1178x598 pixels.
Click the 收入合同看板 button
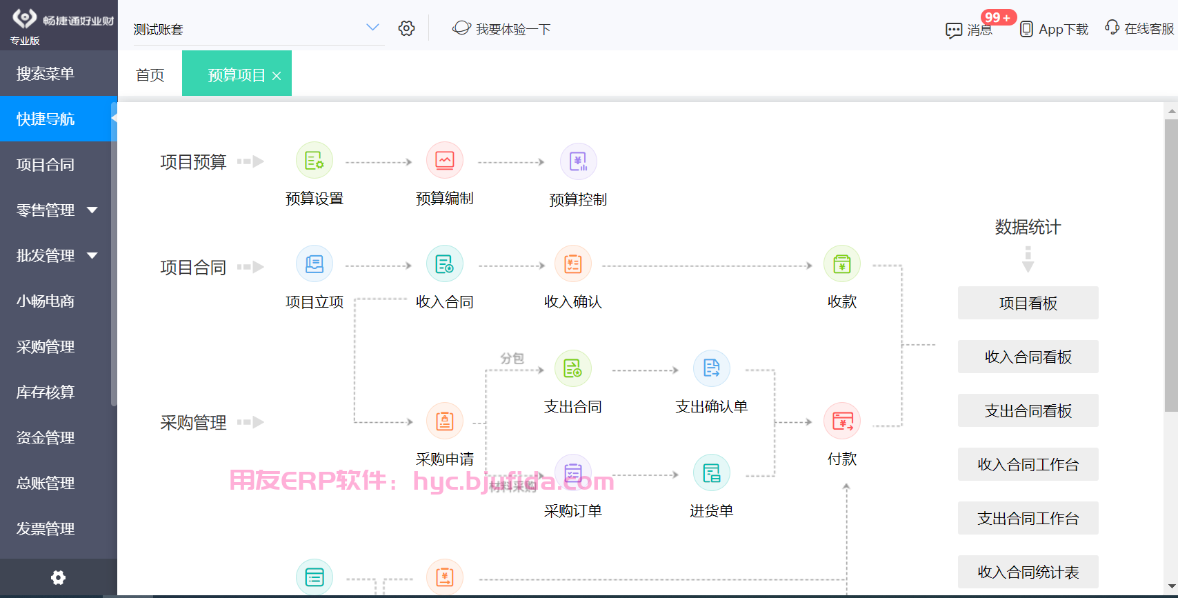coord(1028,357)
